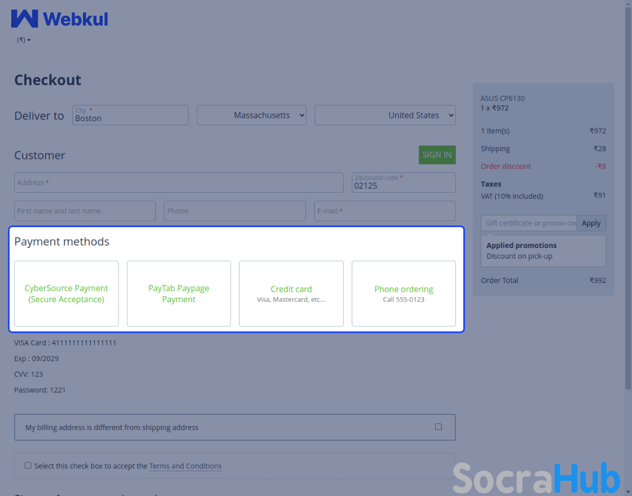
Task: Click the page vertical scrollbar
Action: pyautogui.click(x=628, y=197)
